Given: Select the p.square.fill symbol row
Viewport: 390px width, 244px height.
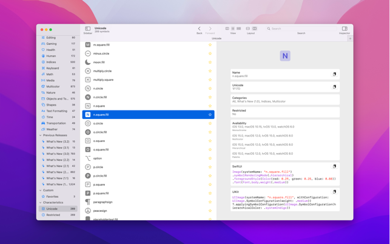Looking at the screenshot, I should pyautogui.click(x=148, y=193).
